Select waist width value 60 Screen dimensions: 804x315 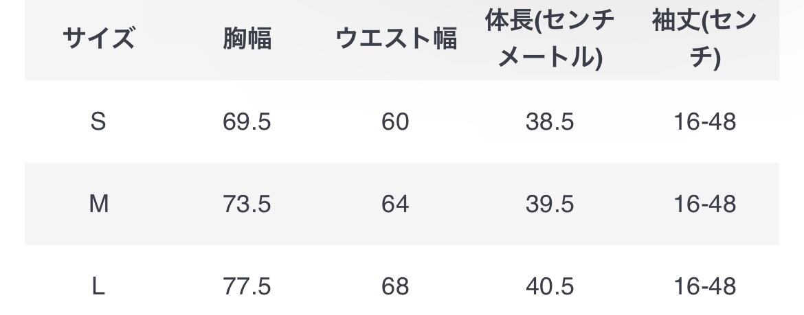(x=395, y=121)
